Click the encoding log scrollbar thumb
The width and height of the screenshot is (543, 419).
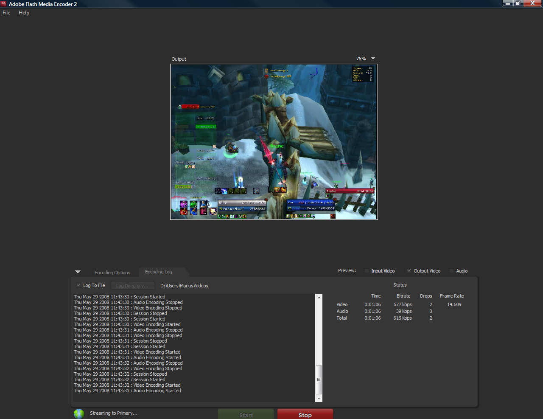[x=319, y=380]
